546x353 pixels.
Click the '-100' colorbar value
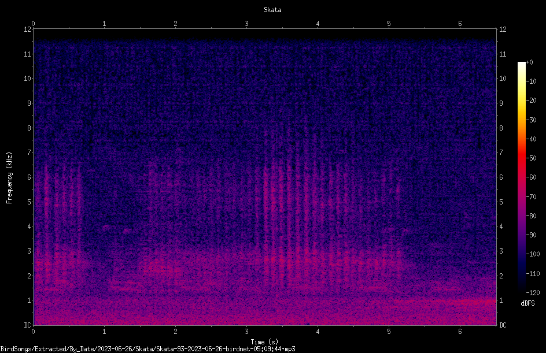pos(533,254)
